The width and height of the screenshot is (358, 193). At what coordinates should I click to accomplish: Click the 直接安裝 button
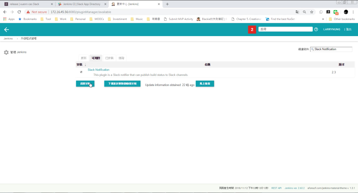(x=85, y=84)
